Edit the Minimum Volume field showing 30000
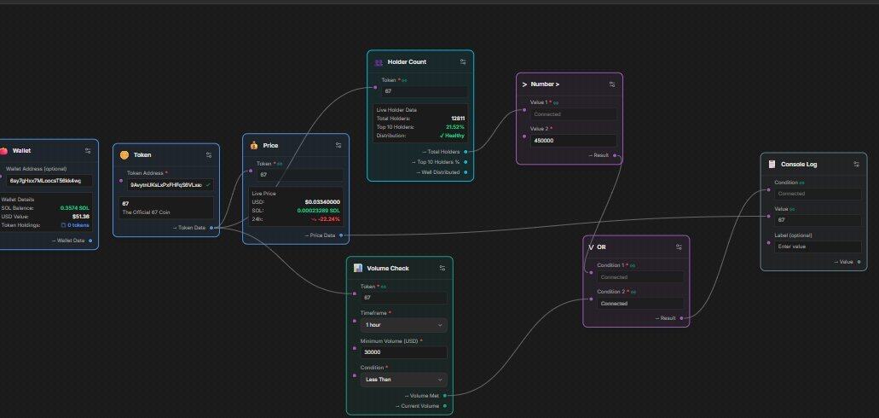This screenshot has width=879, height=418. (x=402, y=351)
